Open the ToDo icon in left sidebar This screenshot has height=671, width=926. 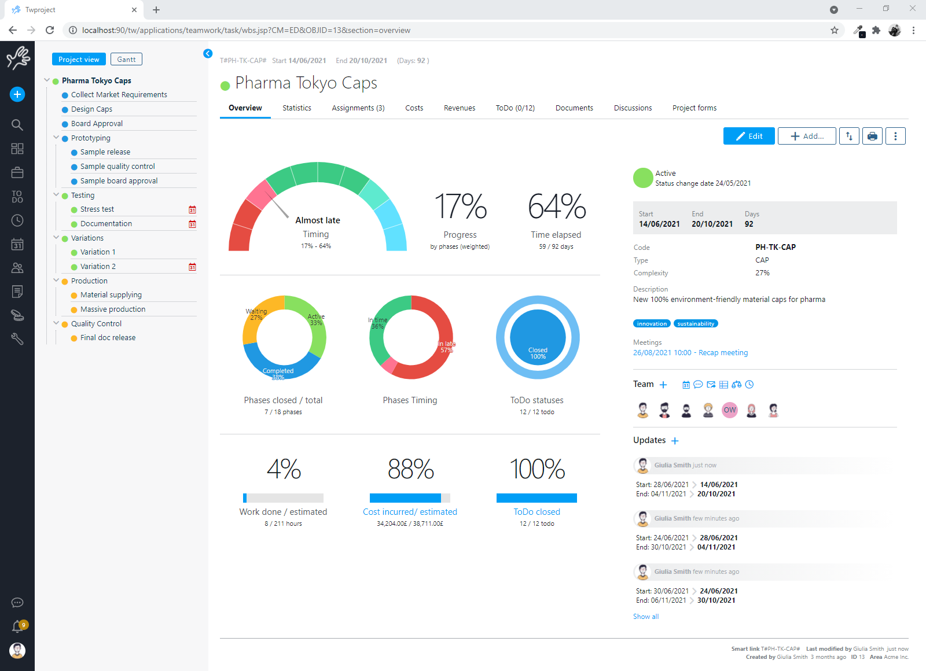[17, 197]
